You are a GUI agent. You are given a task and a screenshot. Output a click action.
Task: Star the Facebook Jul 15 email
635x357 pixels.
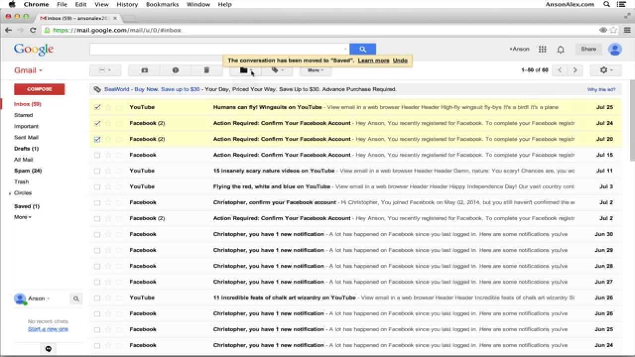pyautogui.click(x=108, y=155)
